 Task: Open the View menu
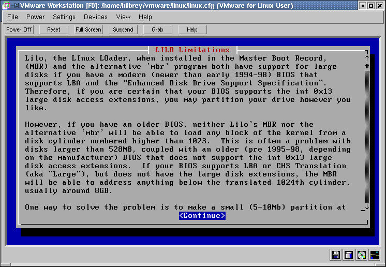[123, 17]
